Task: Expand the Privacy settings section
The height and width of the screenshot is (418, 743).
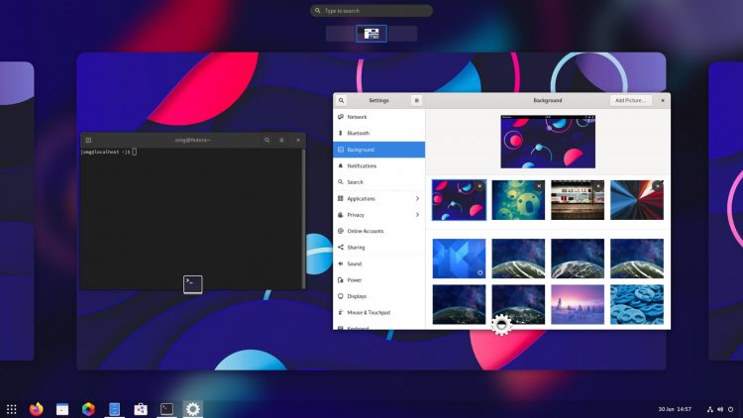Action: pos(378,215)
